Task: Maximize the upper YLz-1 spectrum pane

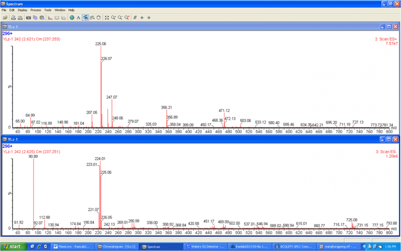Action: point(389,27)
